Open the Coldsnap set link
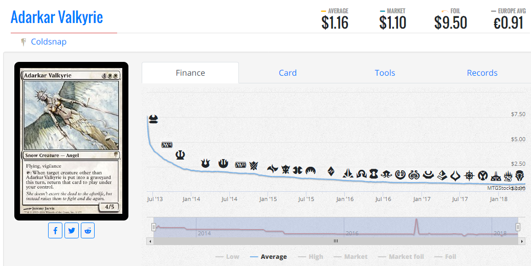531x266 pixels. click(49, 41)
